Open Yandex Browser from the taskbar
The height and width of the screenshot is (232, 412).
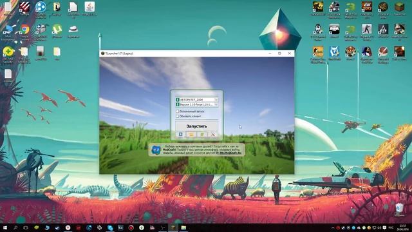pyautogui.click(x=68, y=227)
